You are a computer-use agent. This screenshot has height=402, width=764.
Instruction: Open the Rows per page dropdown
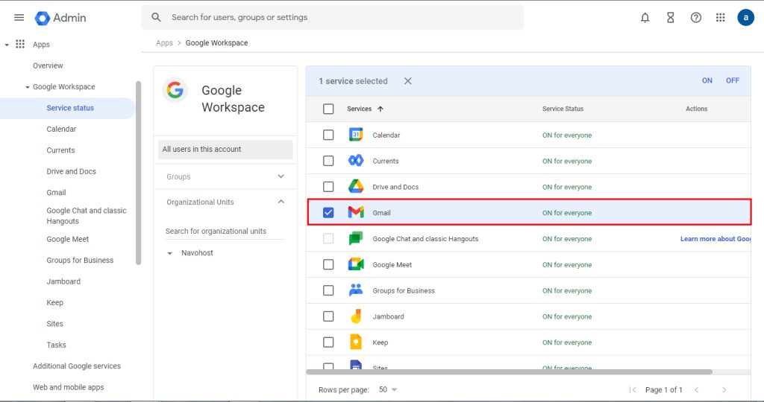tap(388, 390)
